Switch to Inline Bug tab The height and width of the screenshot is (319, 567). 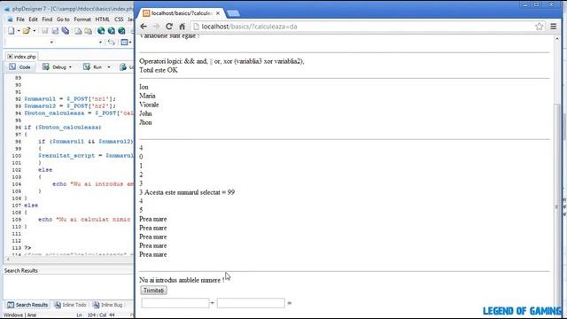[107, 305]
